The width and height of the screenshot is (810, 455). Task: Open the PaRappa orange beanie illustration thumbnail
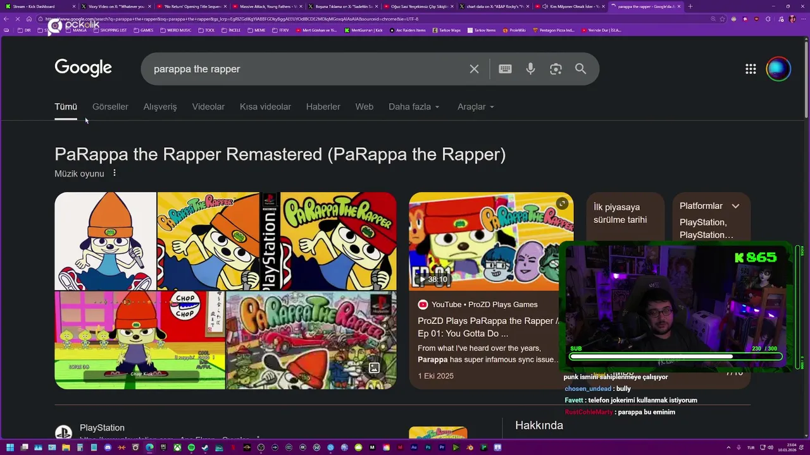click(105, 241)
